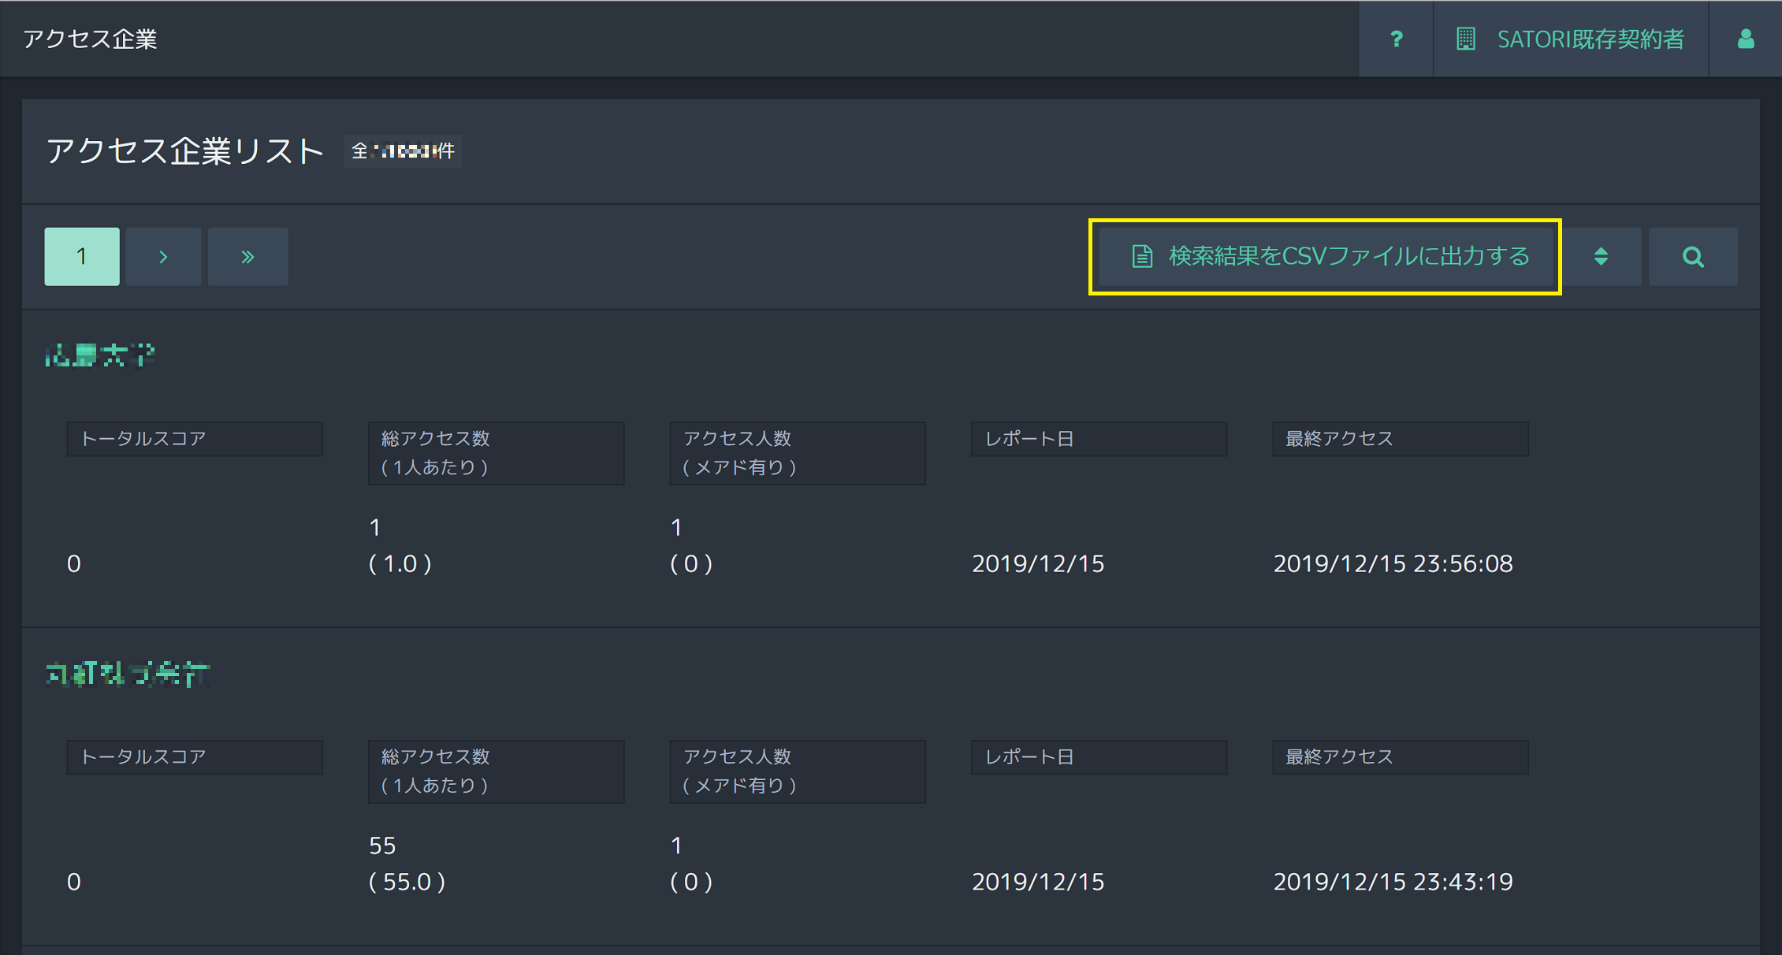Click the アクセス企業リスト heading
Viewport: 1782px width, 955px height.
pyautogui.click(x=185, y=150)
